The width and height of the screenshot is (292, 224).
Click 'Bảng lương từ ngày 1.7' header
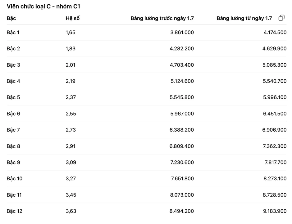244,18
